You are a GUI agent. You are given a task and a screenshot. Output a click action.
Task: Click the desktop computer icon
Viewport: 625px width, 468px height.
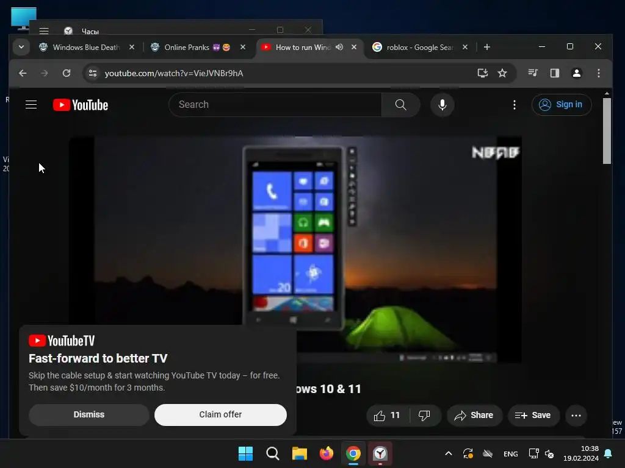click(24, 18)
